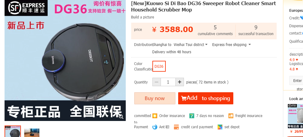Open the cumulative comments count

215,31
